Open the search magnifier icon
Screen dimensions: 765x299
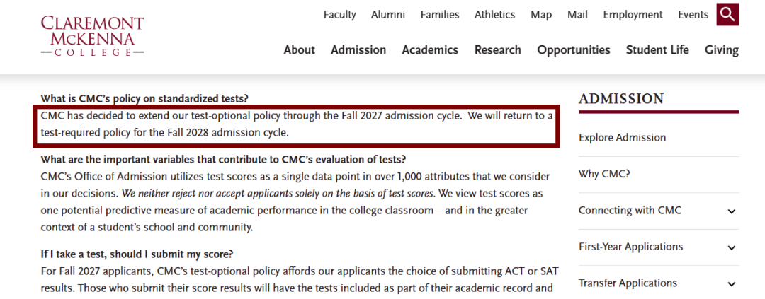click(727, 14)
